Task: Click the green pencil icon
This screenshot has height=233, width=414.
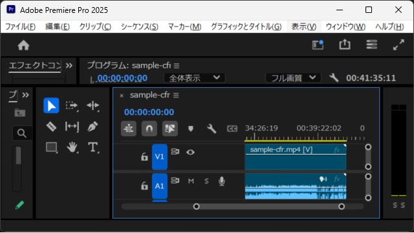Action: 19,205
